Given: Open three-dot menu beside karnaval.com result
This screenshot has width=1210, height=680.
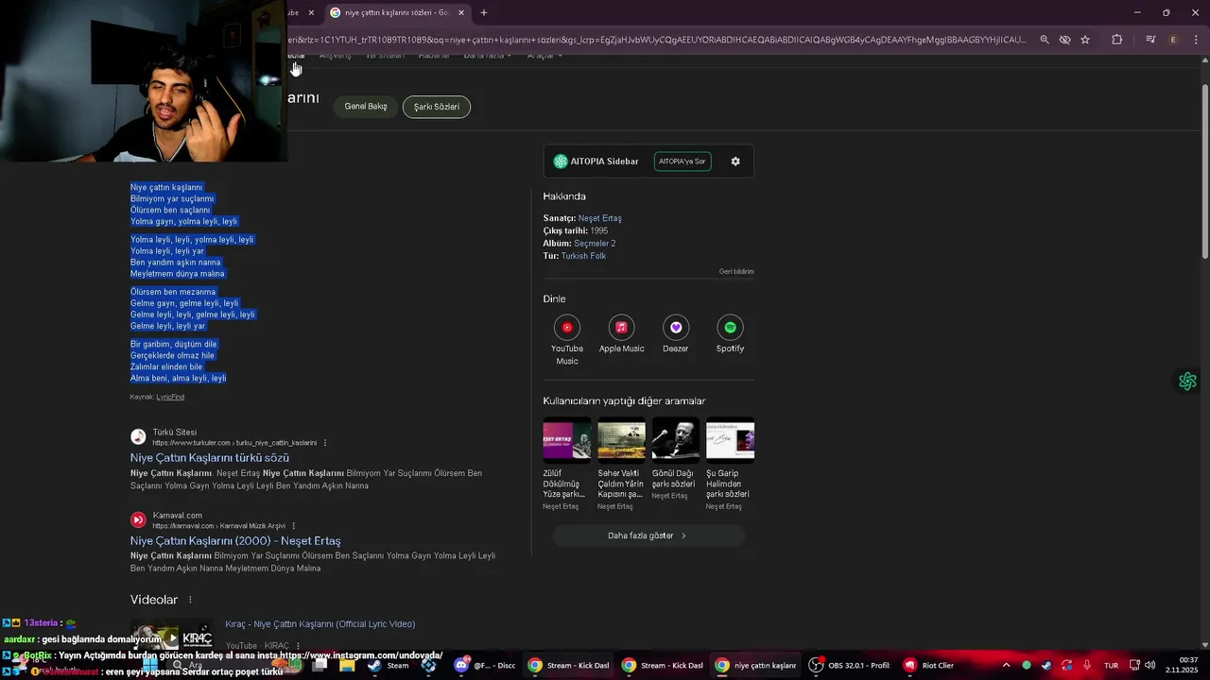Looking at the screenshot, I should 293,526.
